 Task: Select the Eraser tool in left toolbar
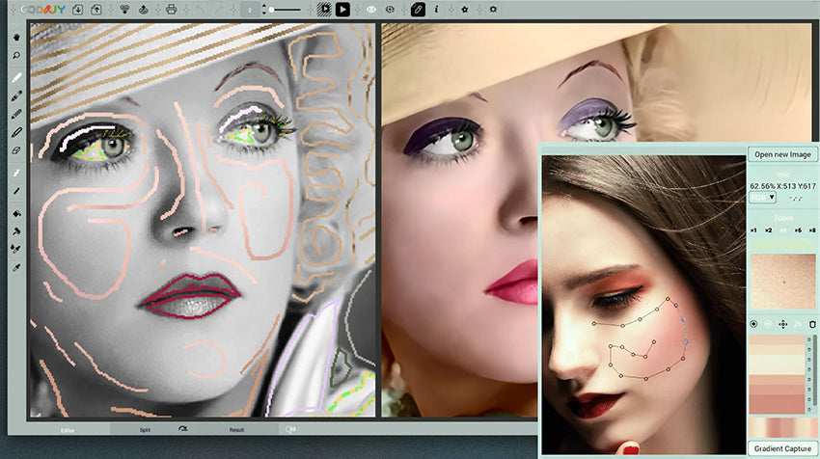(x=17, y=150)
